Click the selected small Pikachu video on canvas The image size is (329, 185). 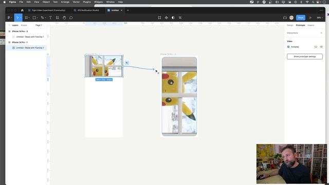pos(104,66)
